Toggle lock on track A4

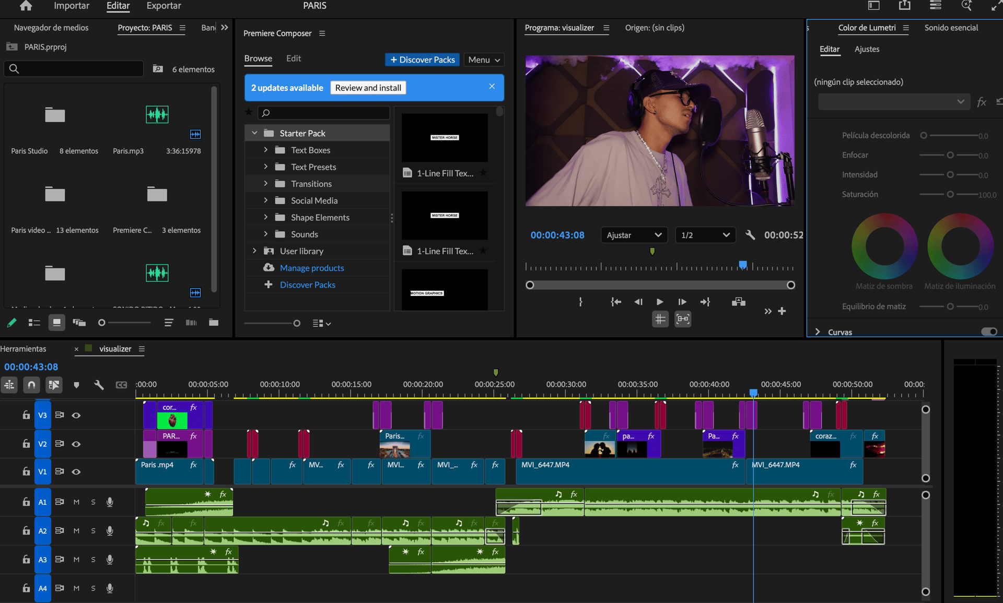26,588
